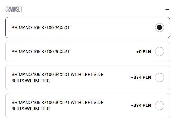176x121 pixels.
Task: Click the CRANKSET section heading
Action: pos(14,9)
